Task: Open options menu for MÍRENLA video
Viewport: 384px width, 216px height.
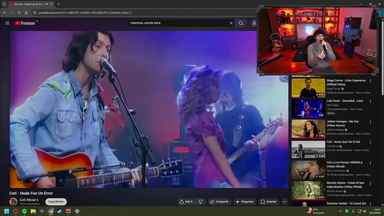Action: (x=370, y=163)
